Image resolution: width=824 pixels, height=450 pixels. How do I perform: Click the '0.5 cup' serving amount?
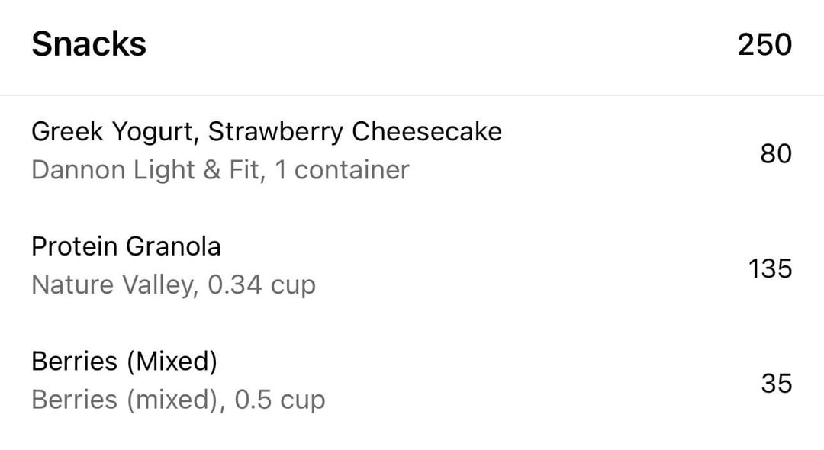[x=280, y=400]
